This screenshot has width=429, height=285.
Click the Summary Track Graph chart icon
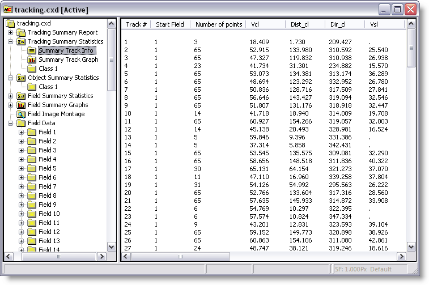[x=32, y=59]
